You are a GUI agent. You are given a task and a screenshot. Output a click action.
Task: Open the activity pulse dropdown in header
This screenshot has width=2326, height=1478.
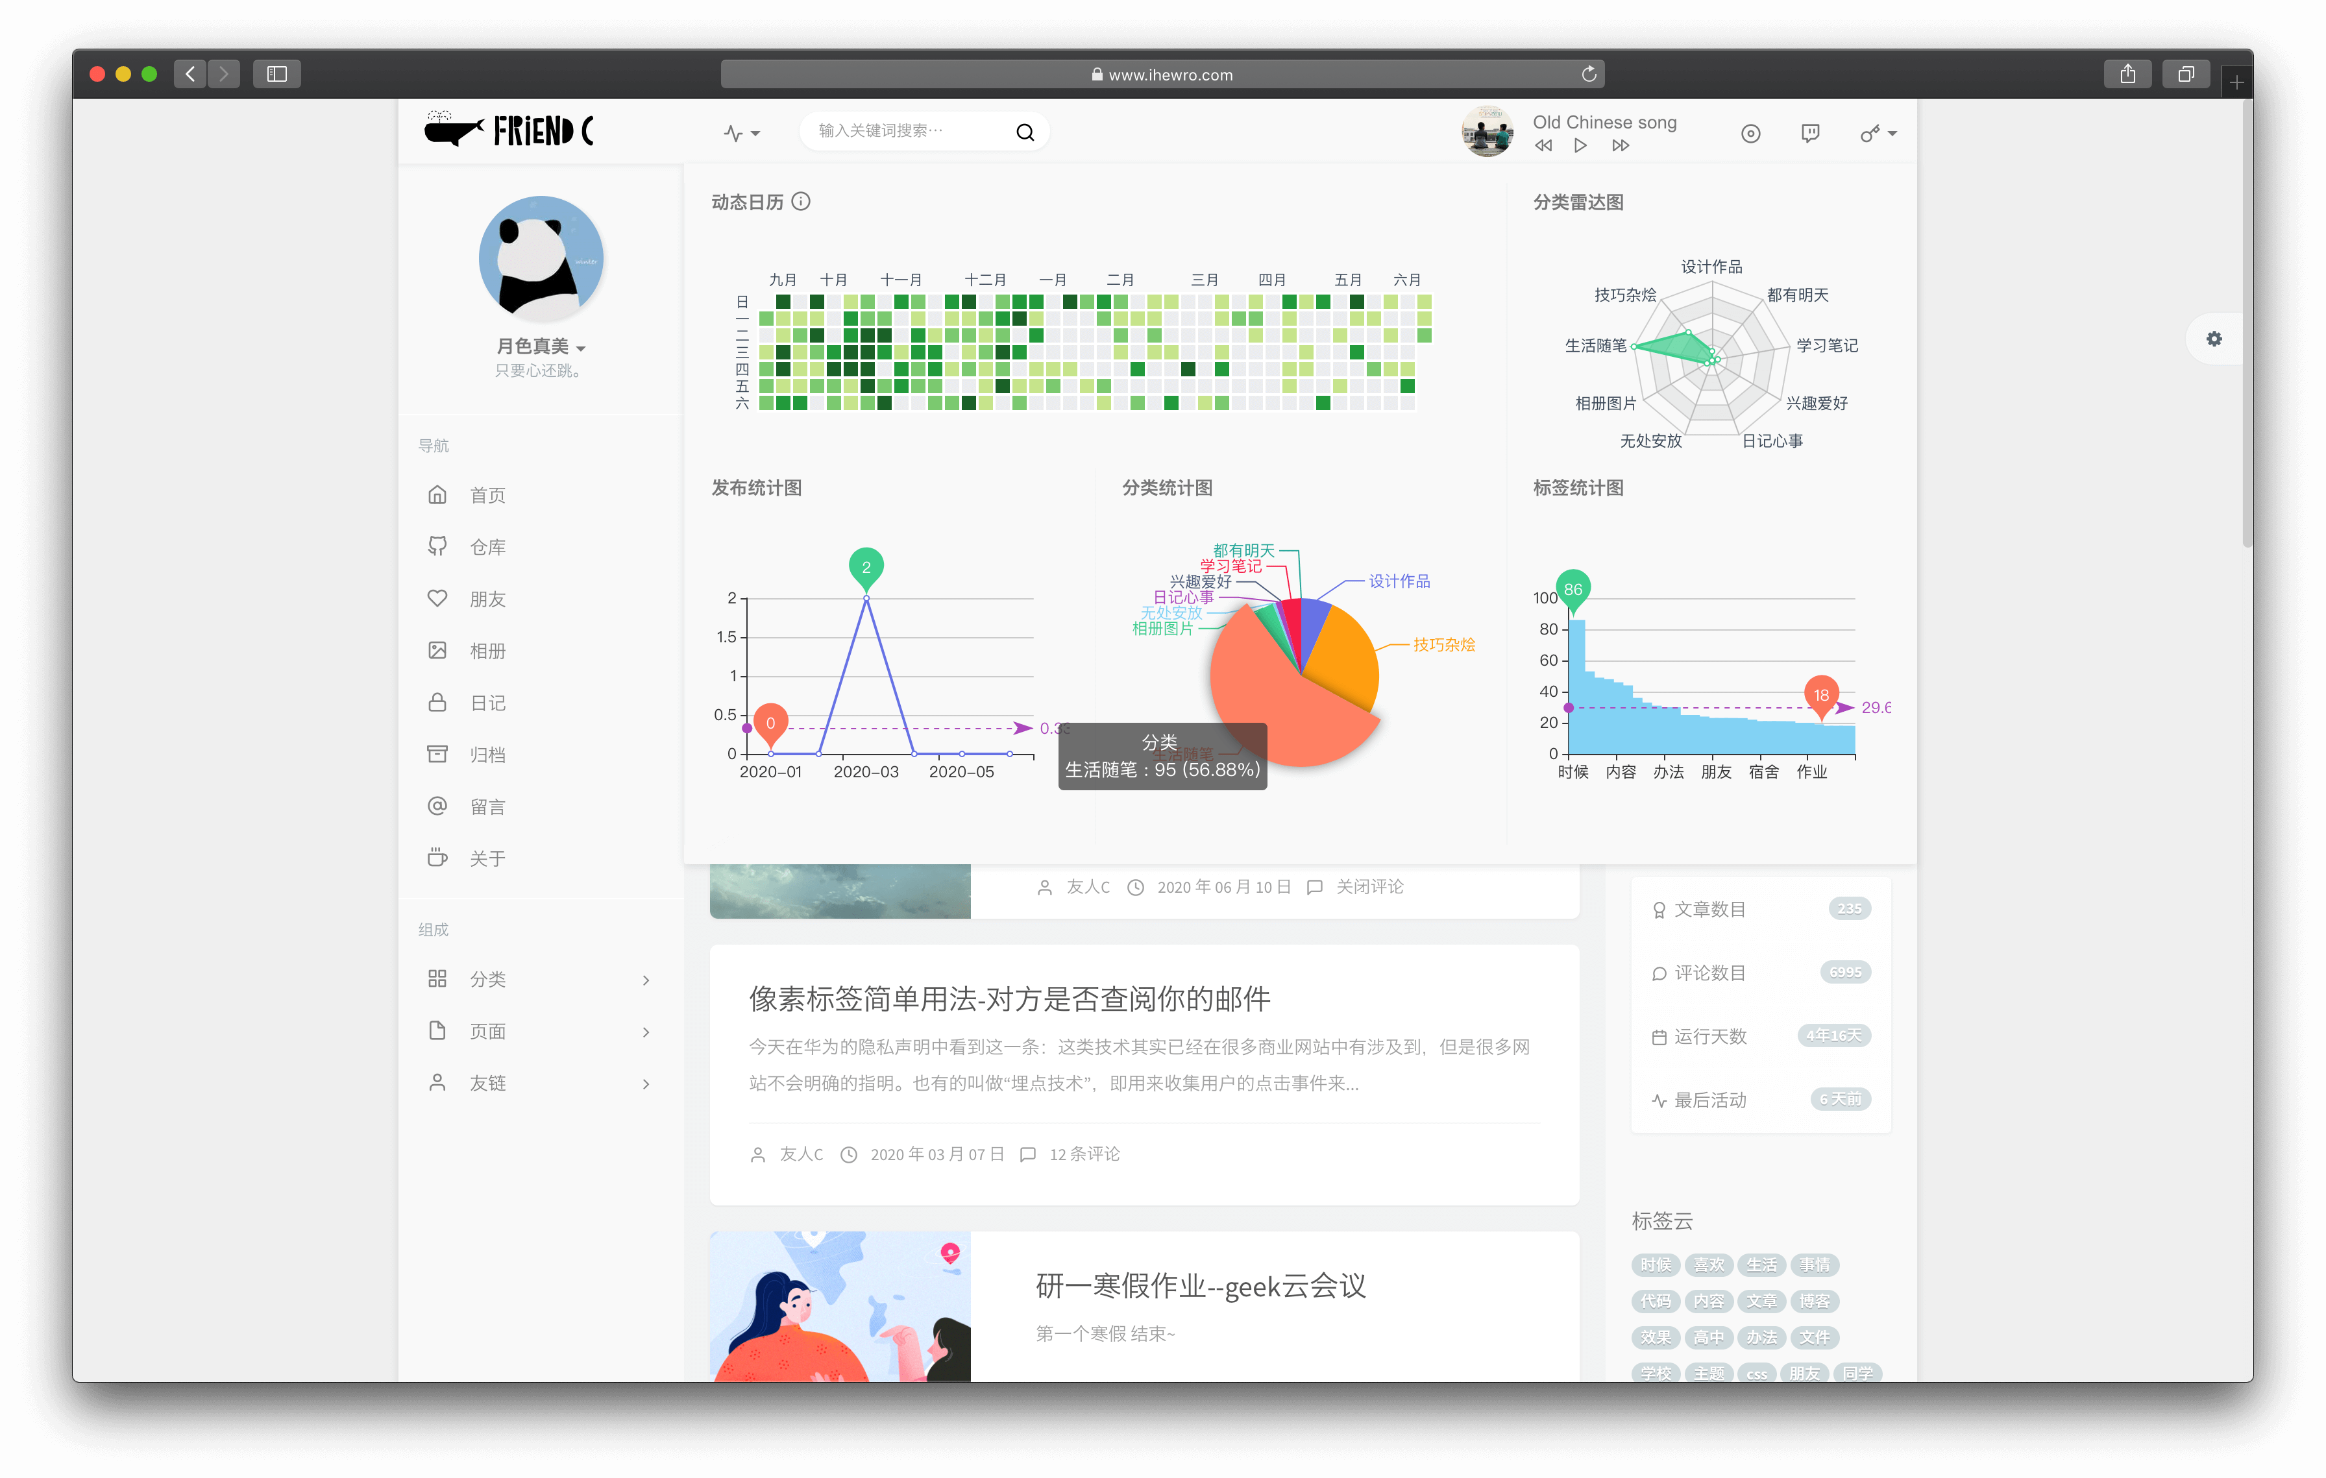741,133
